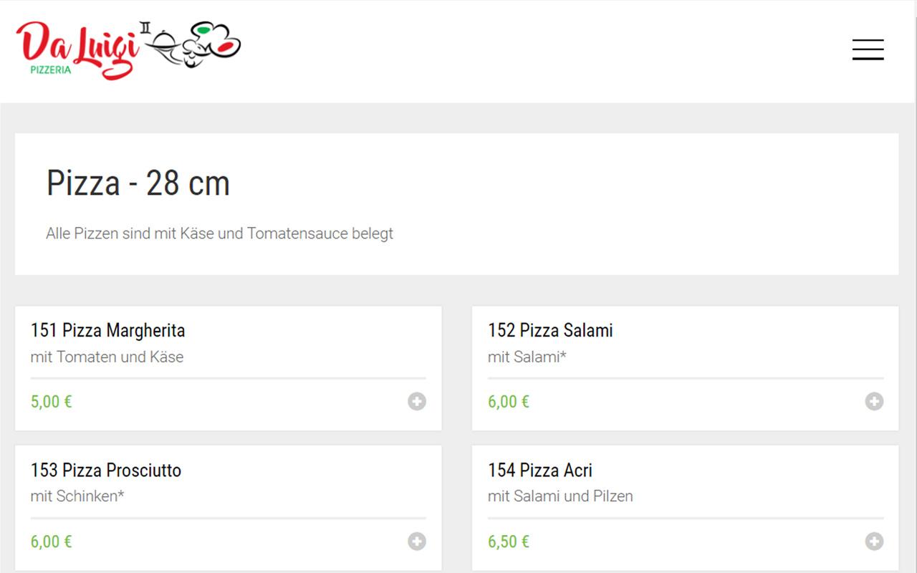This screenshot has width=917, height=573.
Task: Open the hamburger navigation menu
Action: (x=868, y=49)
